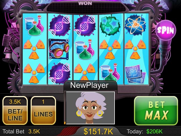Click the top-left beakers and flasks symbol
The image size is (181, 136).
point(34,25)
